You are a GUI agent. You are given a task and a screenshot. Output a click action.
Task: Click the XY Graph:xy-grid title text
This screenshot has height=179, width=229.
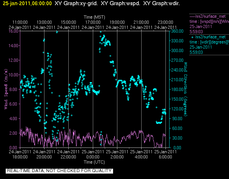point(76,3)
